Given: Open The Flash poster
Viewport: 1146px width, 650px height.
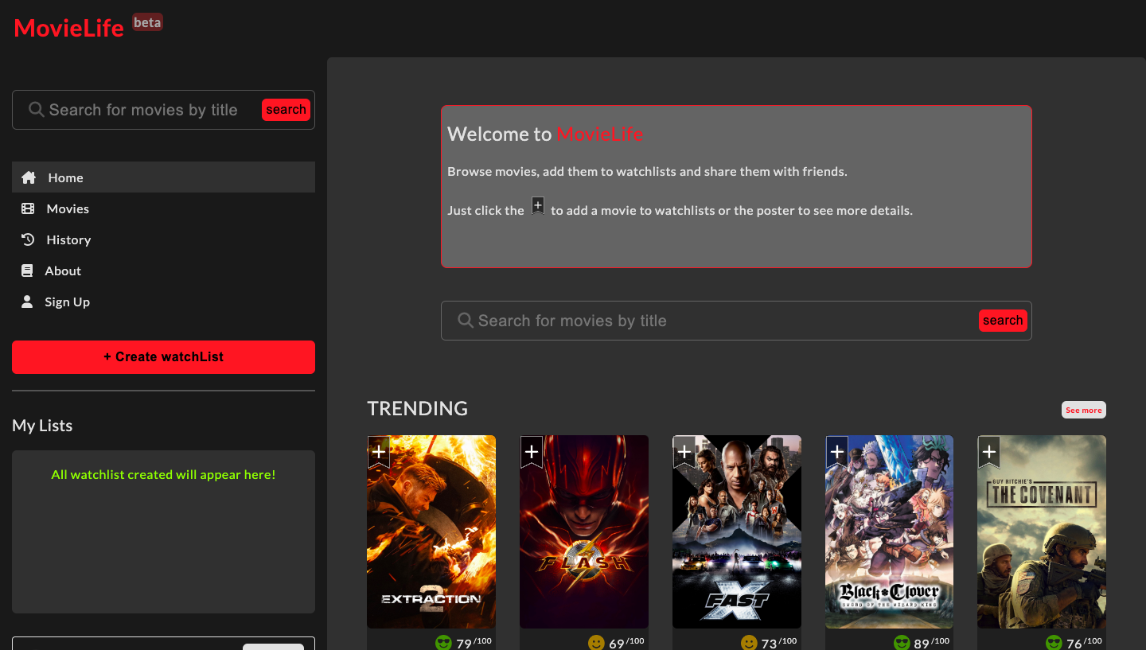Looking at the screenshot, I should [584, 531].
